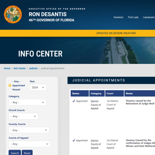This screenshot has width=155, height=155.
Task: Sort by the Court column header
Action: coord(115,93)
